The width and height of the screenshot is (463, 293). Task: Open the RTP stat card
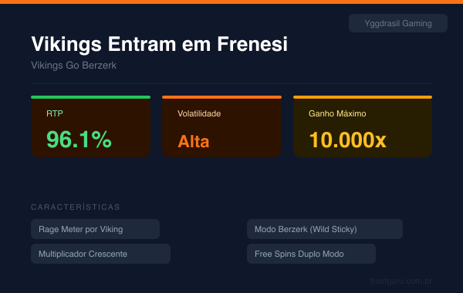90,126
